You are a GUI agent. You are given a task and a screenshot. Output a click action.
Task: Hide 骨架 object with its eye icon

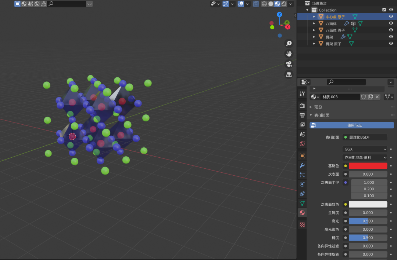pos(391,37)
